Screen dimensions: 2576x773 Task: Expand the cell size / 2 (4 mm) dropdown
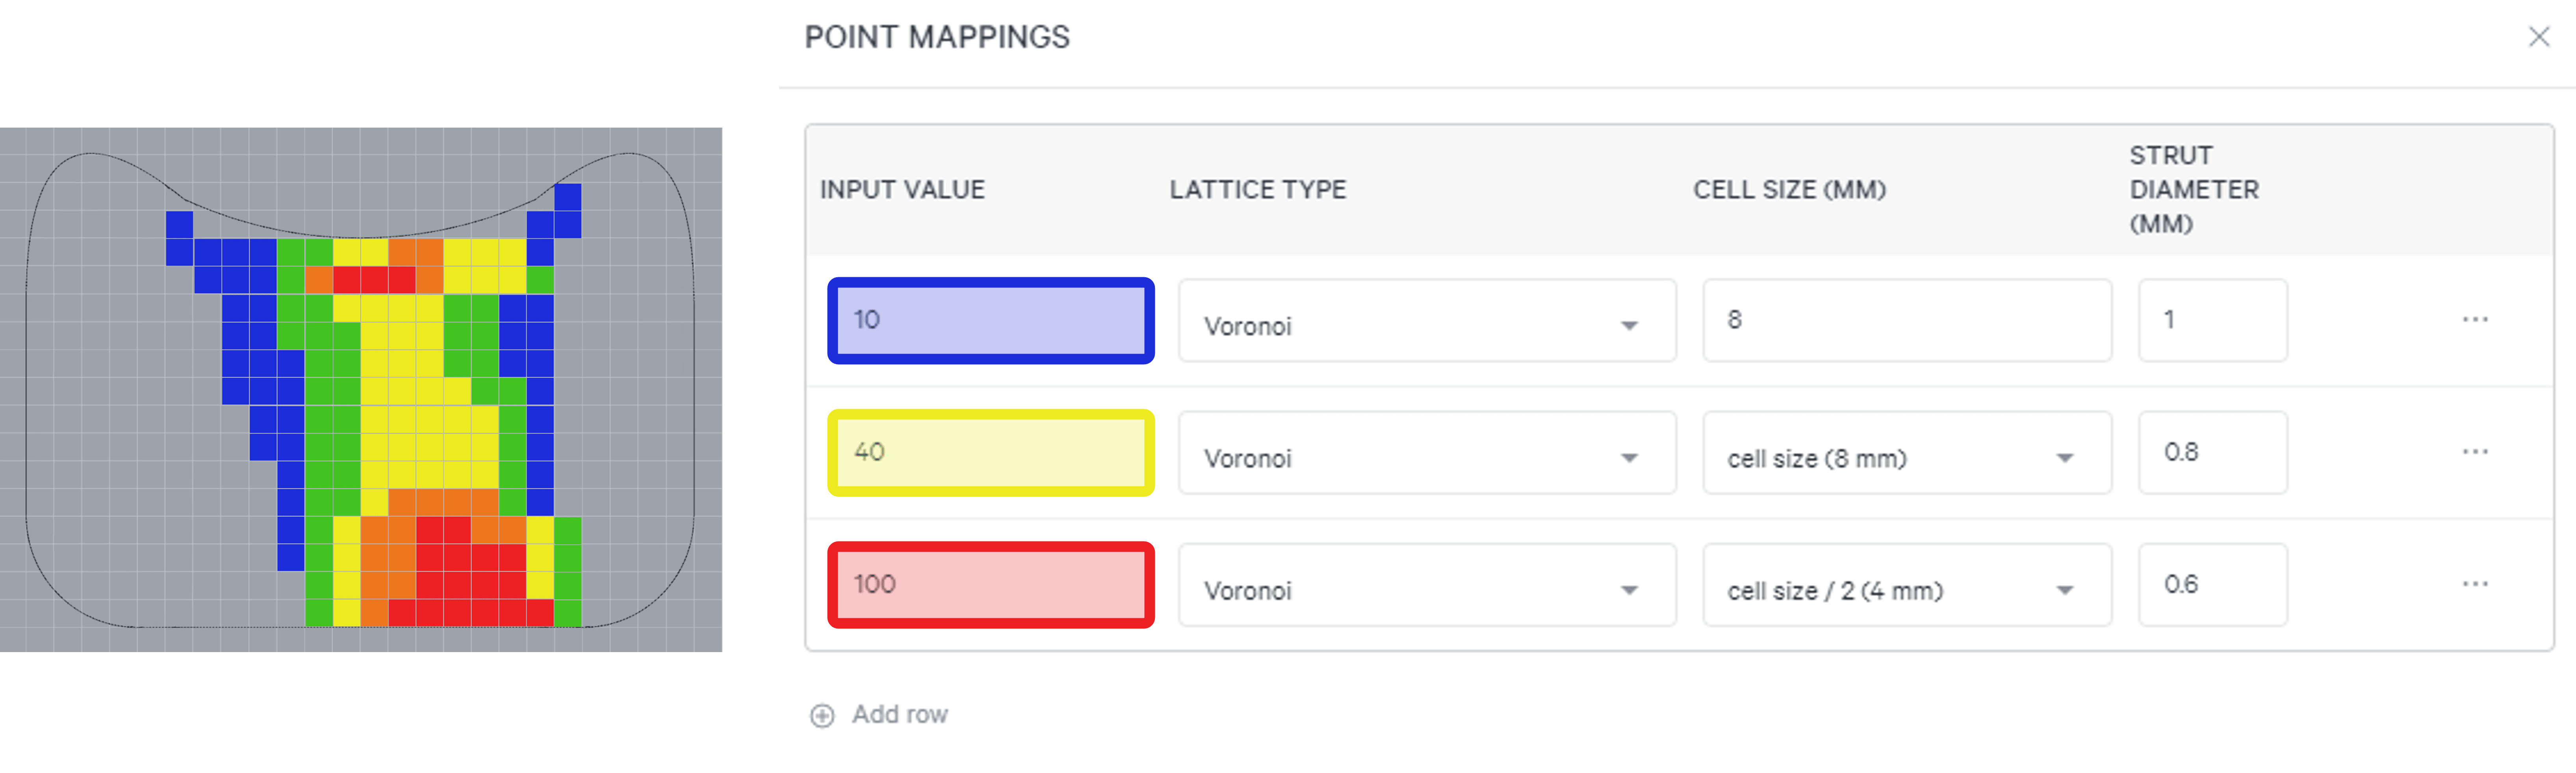tap(1907, 585)
